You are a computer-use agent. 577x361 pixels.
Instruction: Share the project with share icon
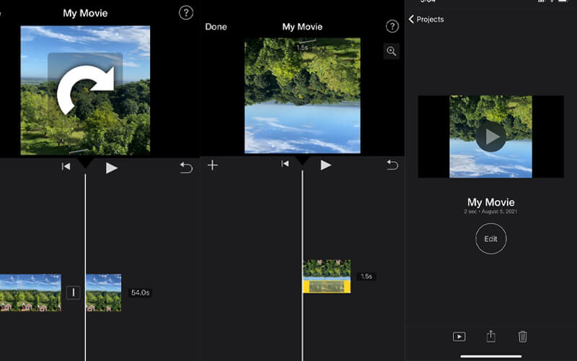pyautogui.click(x=491, y=336)
